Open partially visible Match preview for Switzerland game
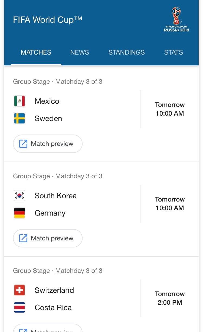 click(x=48, y=328)
